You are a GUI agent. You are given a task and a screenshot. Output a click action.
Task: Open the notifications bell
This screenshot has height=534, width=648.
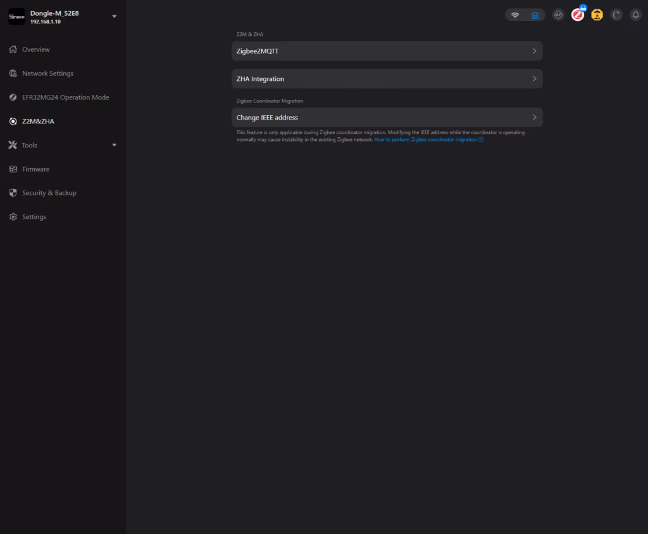click(x=635, y=15)
